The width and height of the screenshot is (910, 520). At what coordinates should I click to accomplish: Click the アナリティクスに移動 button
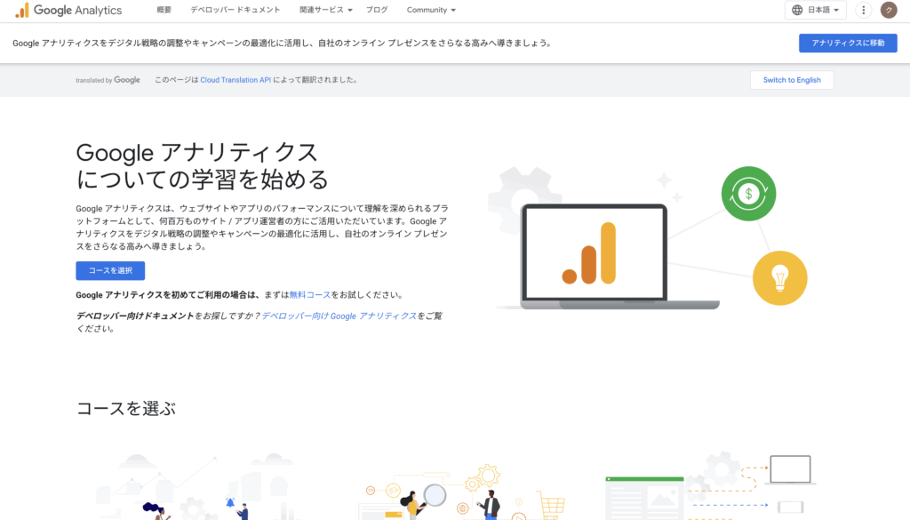pos(848,43)
